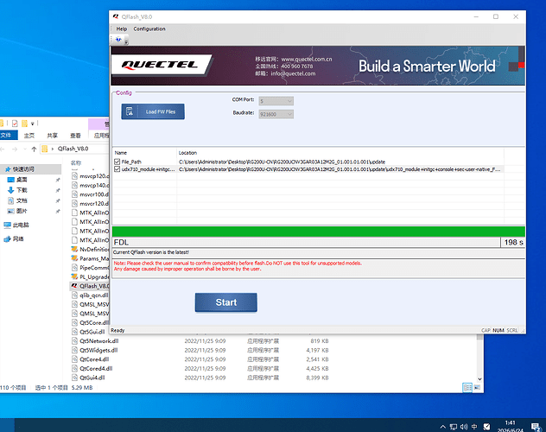Click the Up arrow in Explorer navigation
This screenshot has height=432, width=546.
[x=34, y=149]
